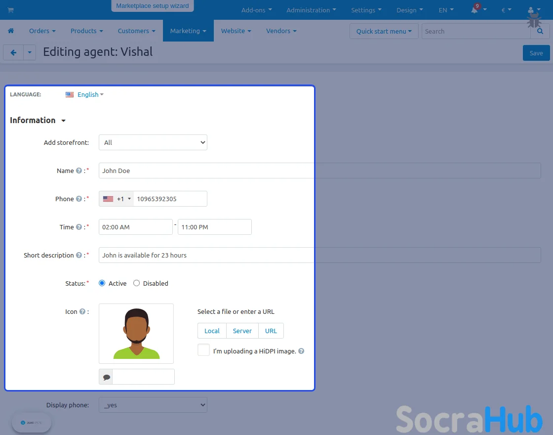
Task: Collapse the Information section
Action: tap(38, 121)
